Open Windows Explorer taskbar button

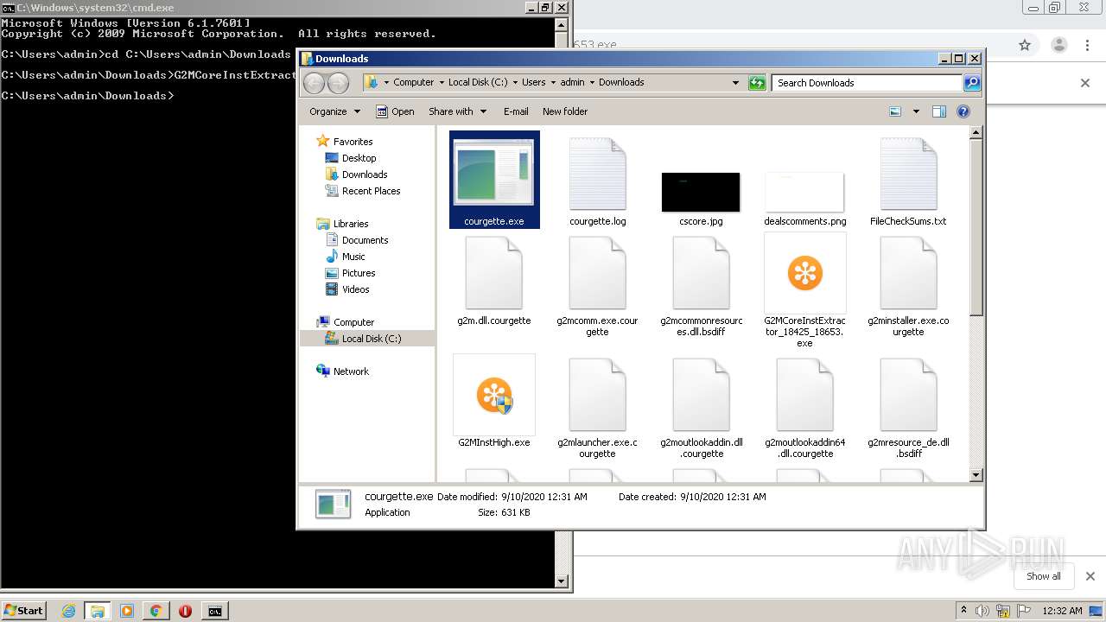click(98, 611)
